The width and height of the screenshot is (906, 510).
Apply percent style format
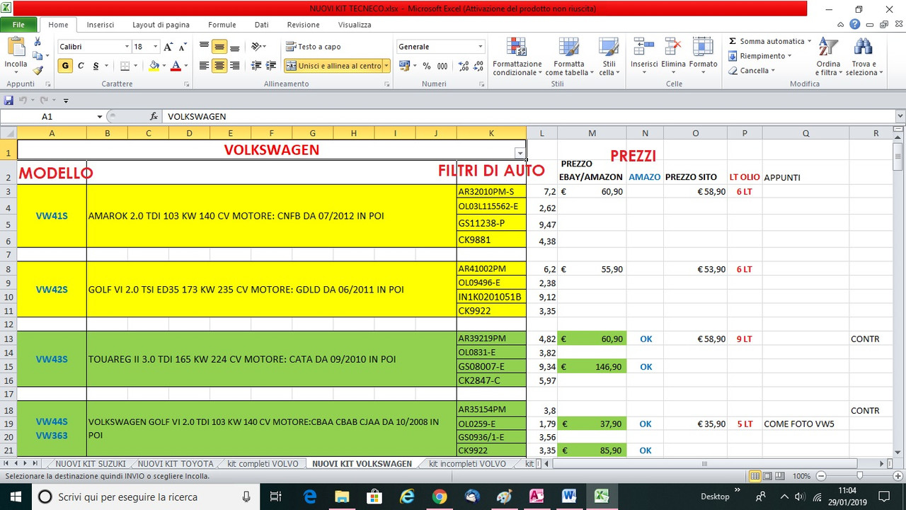426,66
